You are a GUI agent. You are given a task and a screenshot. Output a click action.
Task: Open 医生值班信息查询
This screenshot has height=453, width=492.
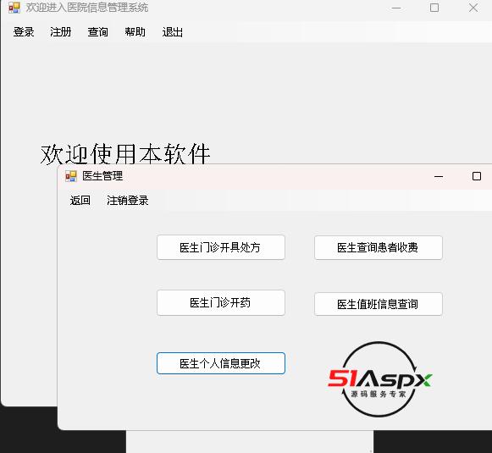(x=378, y=304)
